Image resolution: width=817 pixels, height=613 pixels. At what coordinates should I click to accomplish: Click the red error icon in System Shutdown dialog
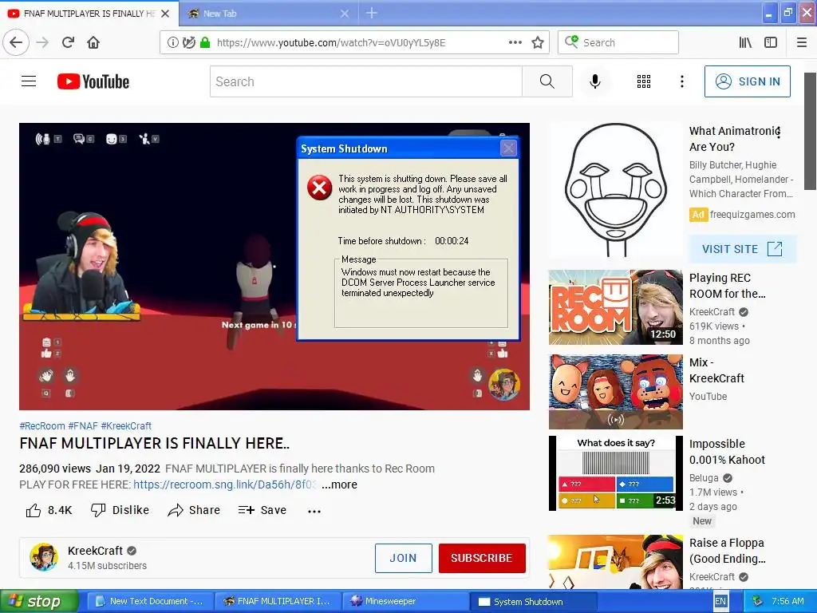(319, 188)
